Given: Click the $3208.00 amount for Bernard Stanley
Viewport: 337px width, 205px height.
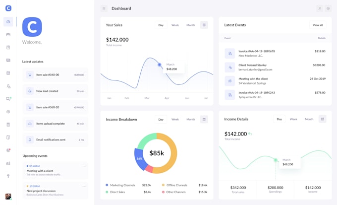Looking at the screenshot, I should tap(319, 65).
